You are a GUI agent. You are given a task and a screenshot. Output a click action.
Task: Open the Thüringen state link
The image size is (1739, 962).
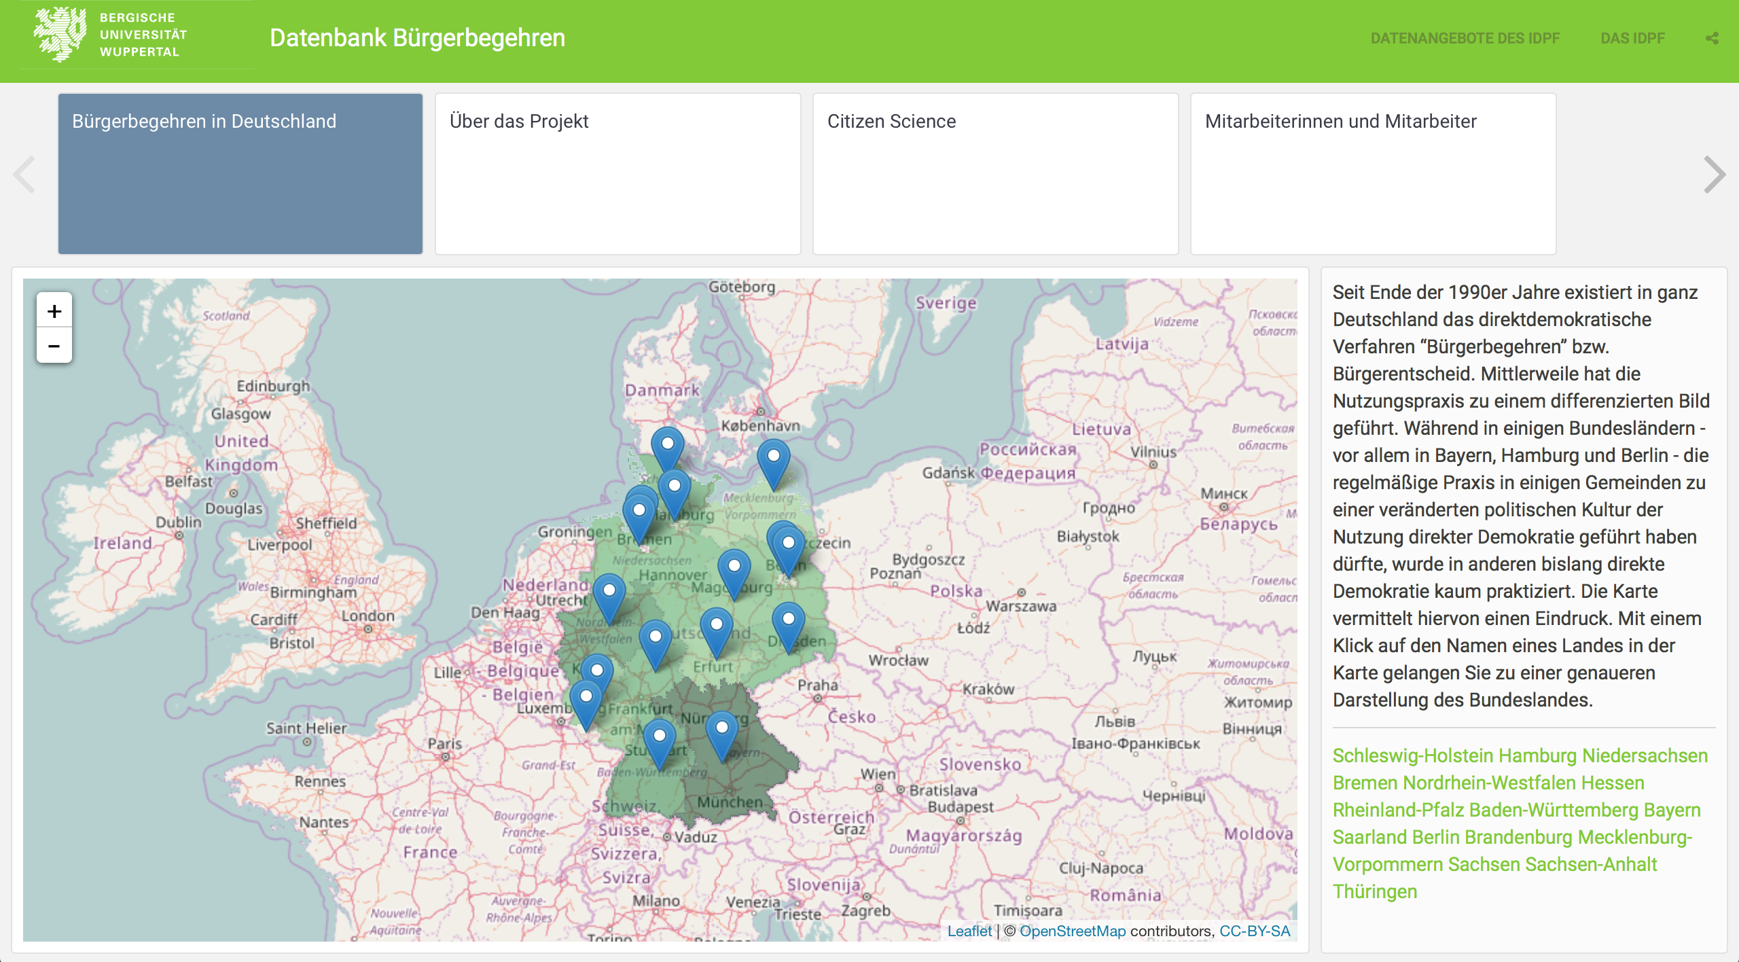(1375, 891)
